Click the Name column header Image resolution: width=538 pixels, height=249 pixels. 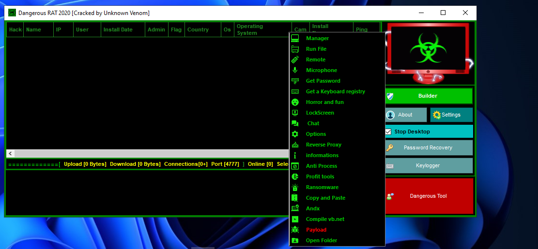click(38, 29)
